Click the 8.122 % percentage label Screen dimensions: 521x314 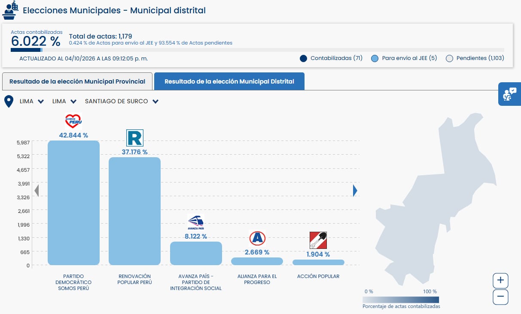pyautogui.click(x=196, y=236)
